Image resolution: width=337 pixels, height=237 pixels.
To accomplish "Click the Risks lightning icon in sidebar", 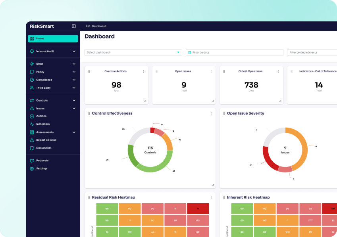I will (33, 63).
